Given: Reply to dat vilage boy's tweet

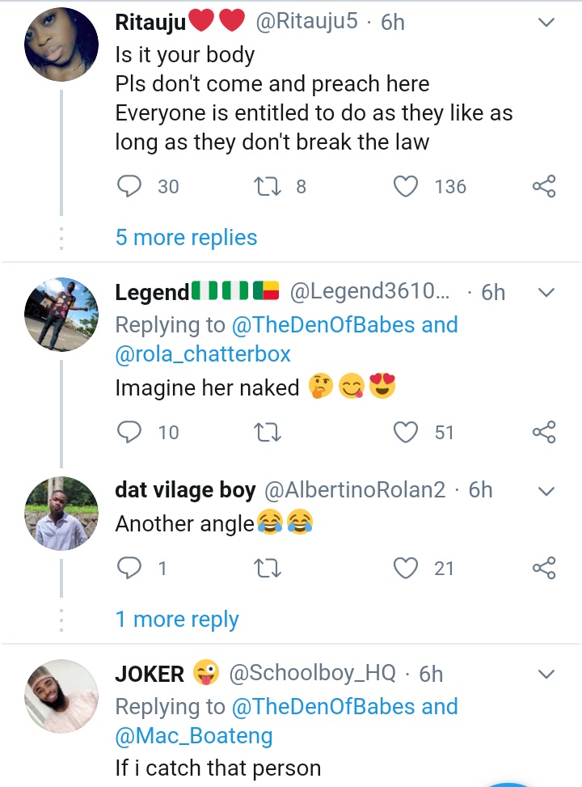Looking at the screenshot, I should (x=129, y=569).
